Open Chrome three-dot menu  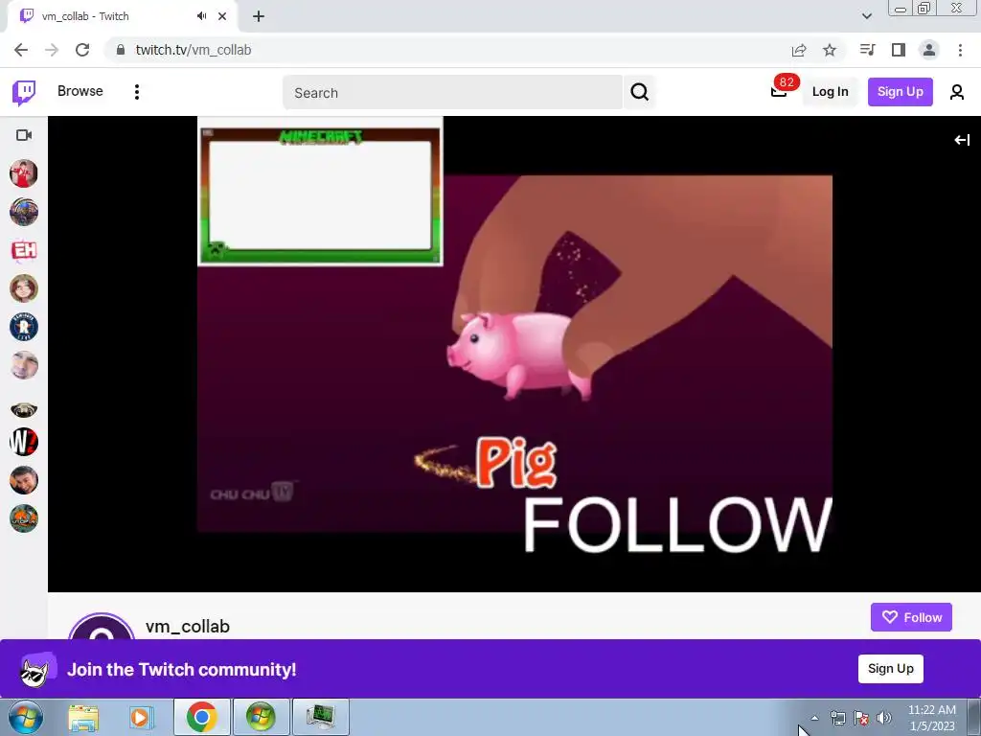click(x=960, y=50)
